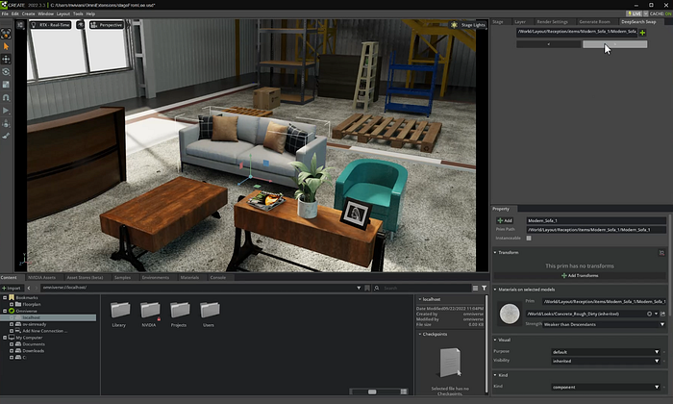Image resolution: width=673 pixels, height=404 pixels.
Task: Toggle the selection mode tool in left toolbar
Action: click(6, 34)
